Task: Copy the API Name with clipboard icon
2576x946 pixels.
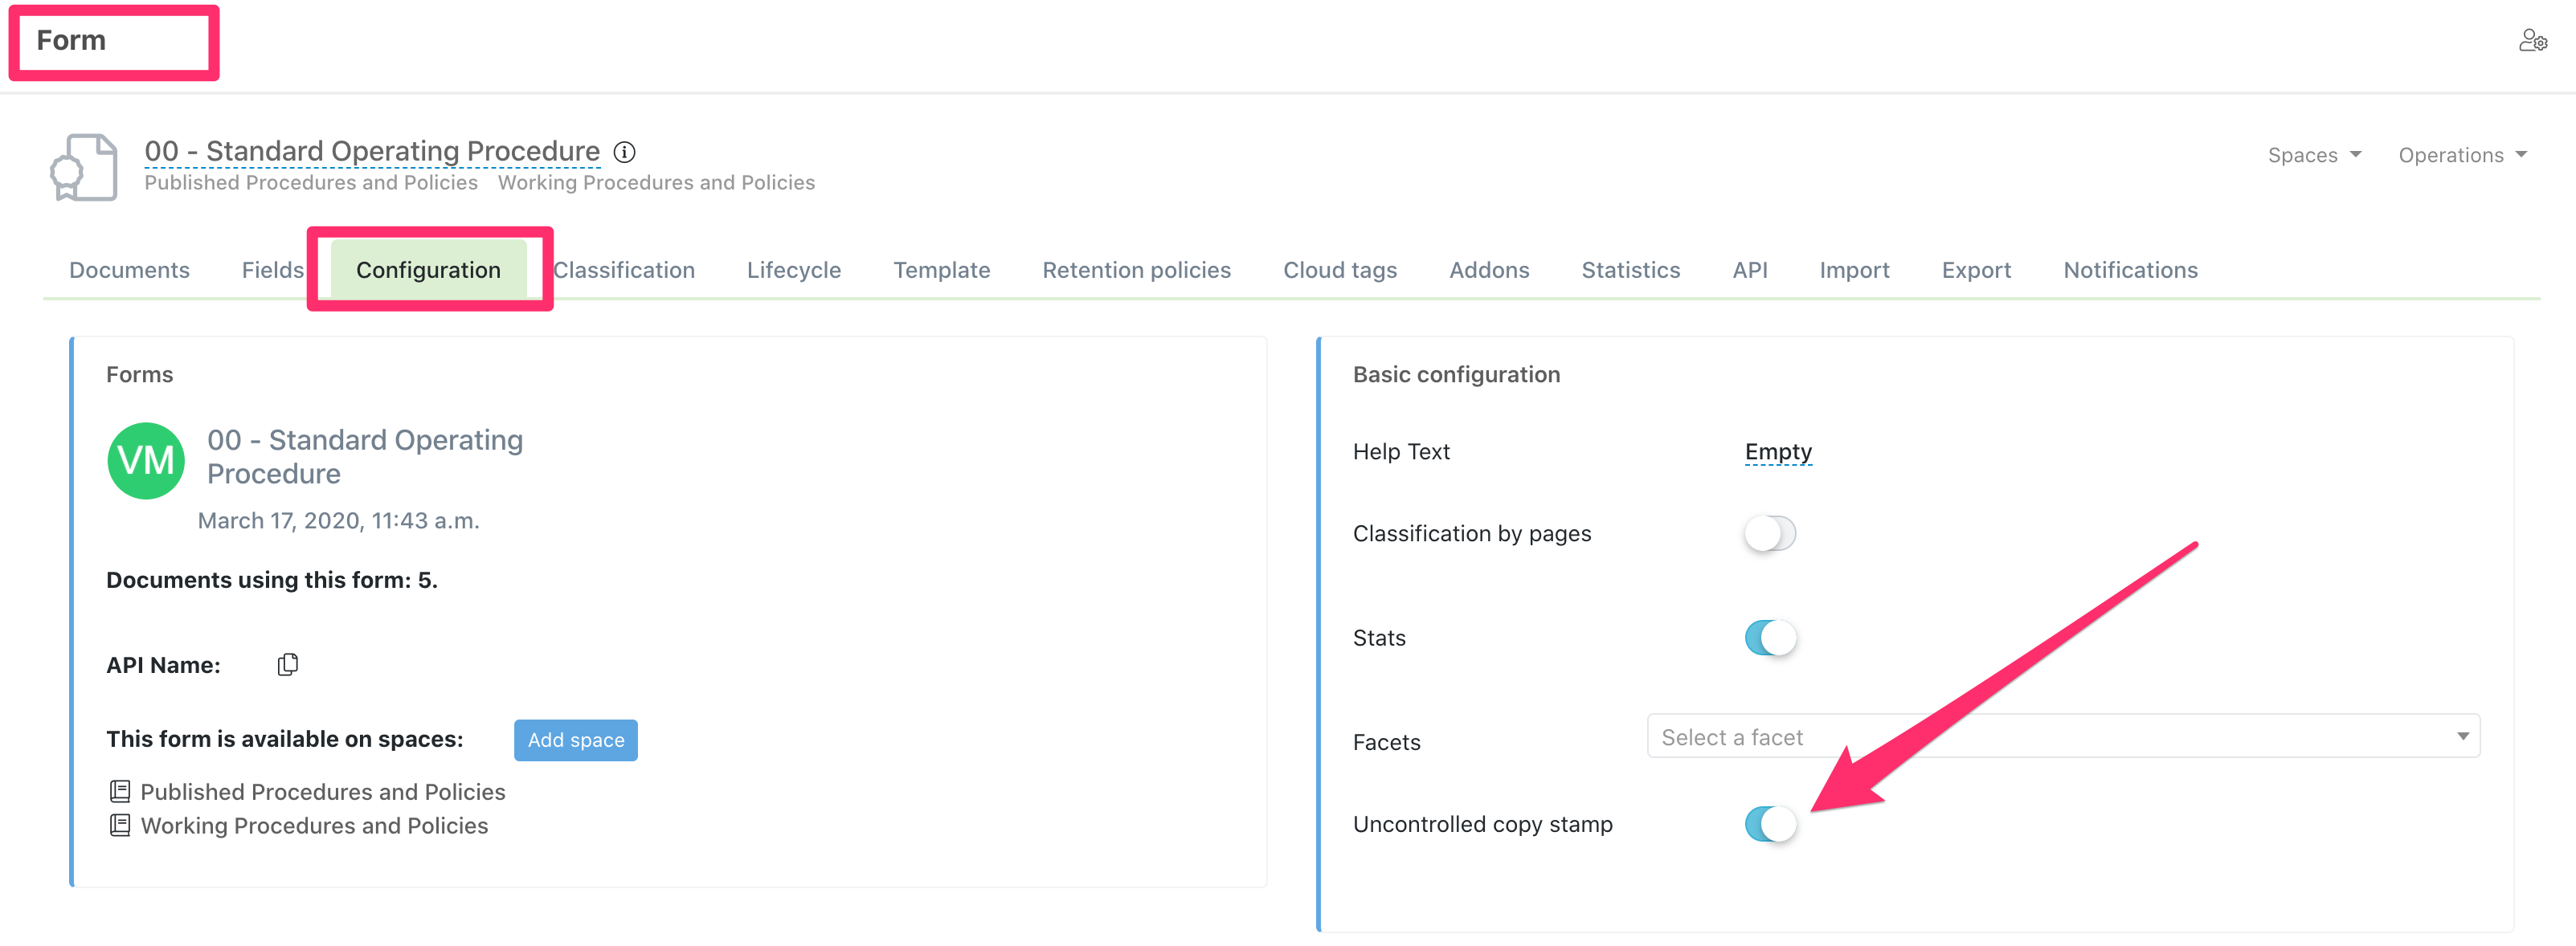Action: click(x=287, y=664)
